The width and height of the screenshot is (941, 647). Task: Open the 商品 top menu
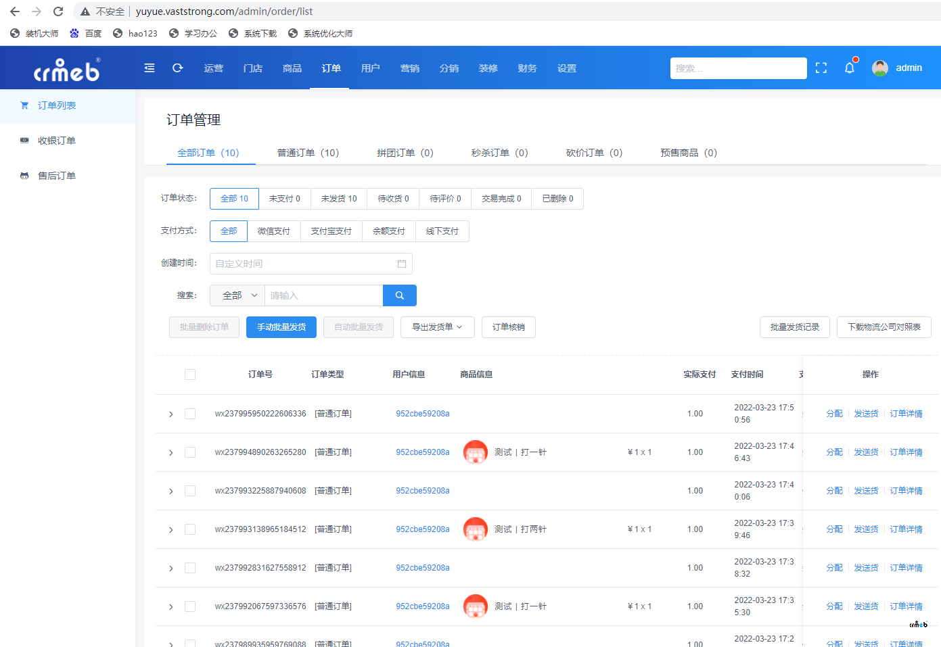[x=292, y=68]
